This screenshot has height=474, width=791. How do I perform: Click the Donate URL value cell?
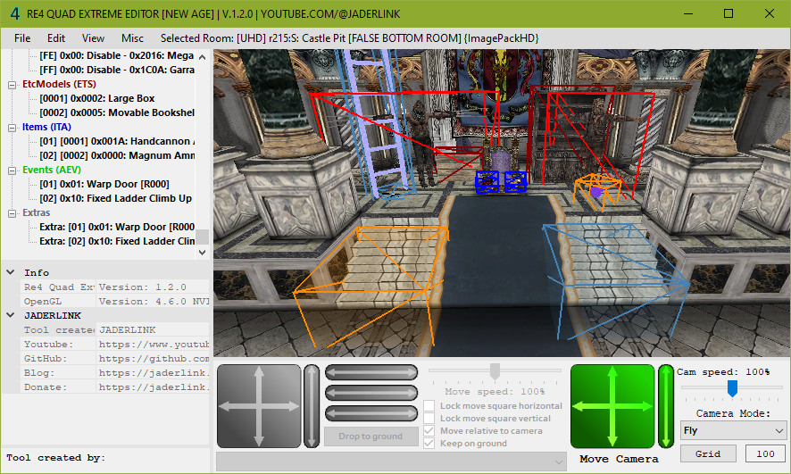point(153,387)
